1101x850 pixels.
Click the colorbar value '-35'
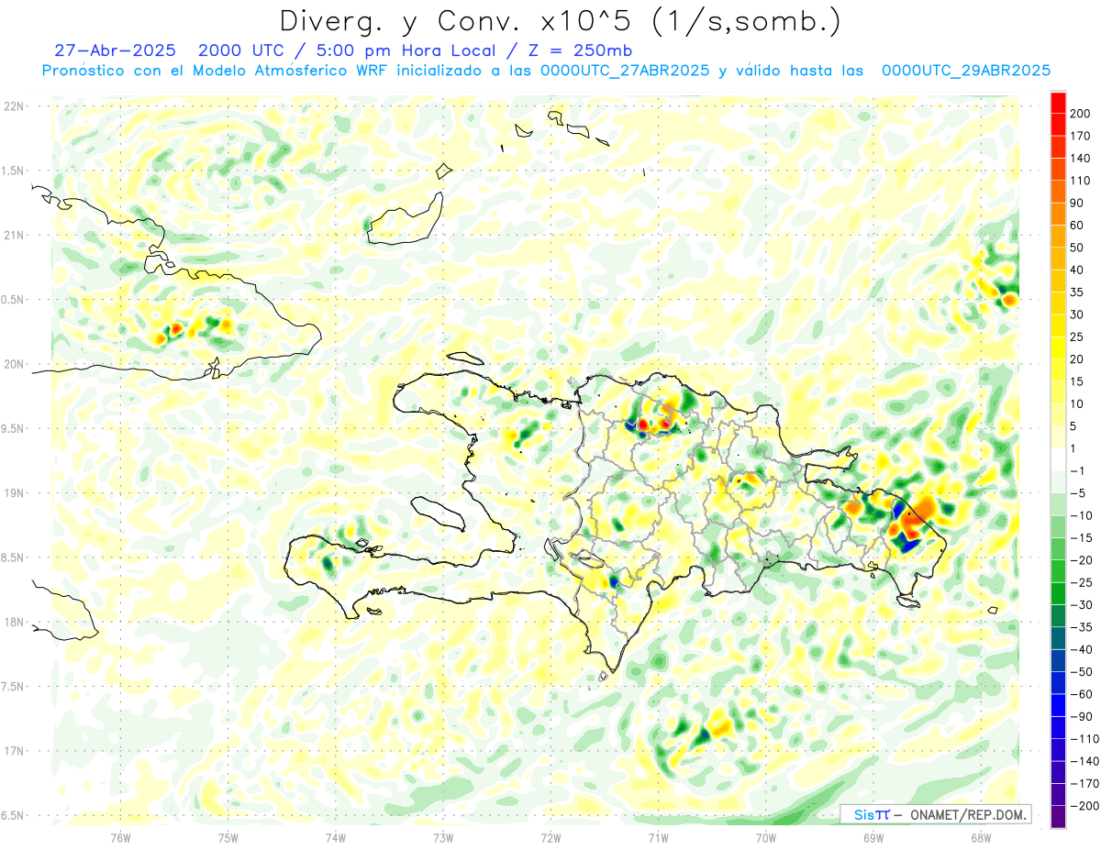tap(1082, 627)
